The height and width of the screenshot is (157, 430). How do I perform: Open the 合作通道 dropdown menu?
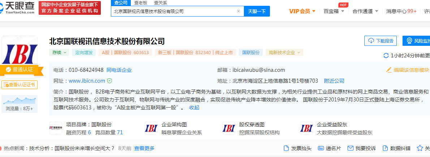(365, 11)
